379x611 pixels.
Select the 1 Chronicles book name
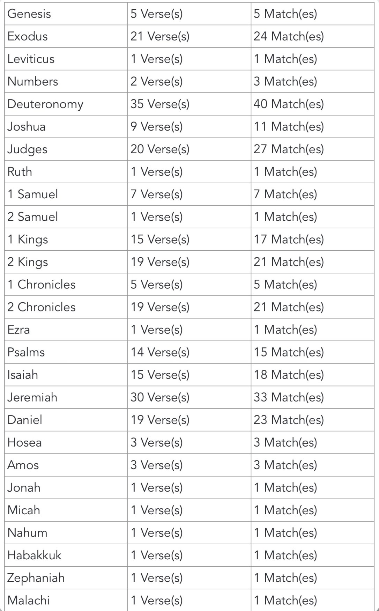click(42, 285)
